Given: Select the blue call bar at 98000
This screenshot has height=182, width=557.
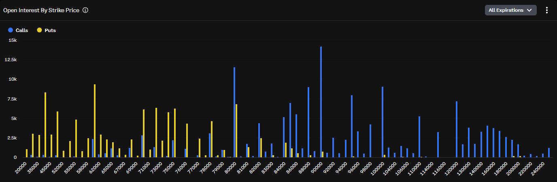Looking at the screenshot, I should (x=370, y=141).
